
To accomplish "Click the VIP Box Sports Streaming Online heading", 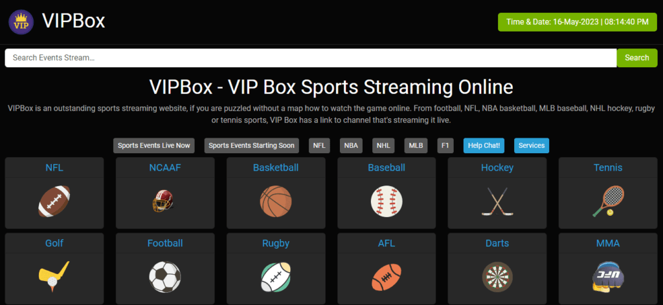I will [331, 87].
